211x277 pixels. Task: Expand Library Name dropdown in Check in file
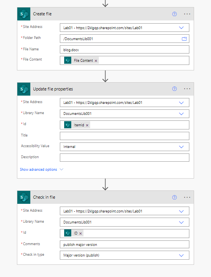tap(181, 222)
